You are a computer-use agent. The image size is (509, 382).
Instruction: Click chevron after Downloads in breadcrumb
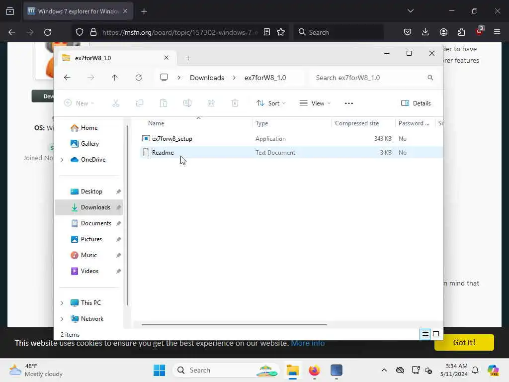click(234, 78)
